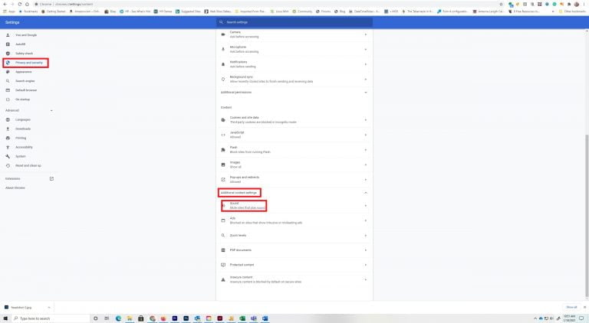The image size is (589, 323).
Task: Open Images settings row arrow
Action: pyautogui.click(x=366, y=165)
